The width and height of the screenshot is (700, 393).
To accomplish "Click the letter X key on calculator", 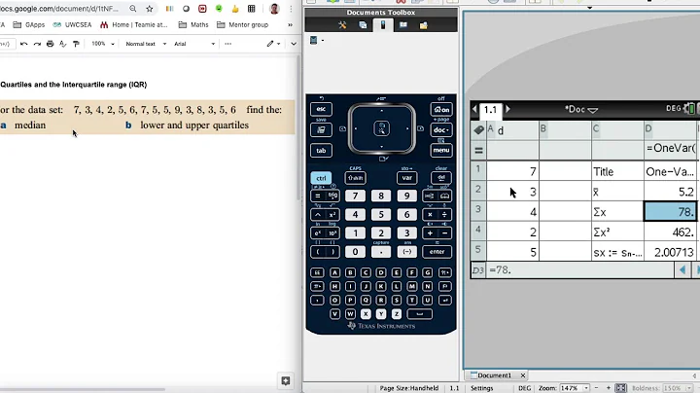I will [366, 314].
